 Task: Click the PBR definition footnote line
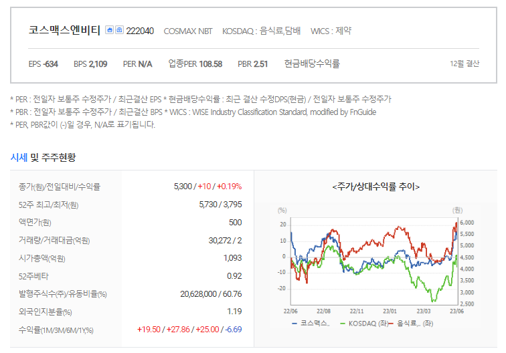[x=193, y=112]
